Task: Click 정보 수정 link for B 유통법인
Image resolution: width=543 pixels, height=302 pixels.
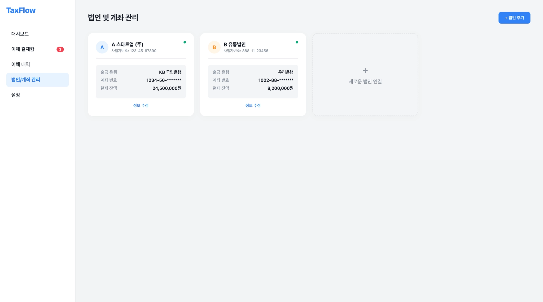Action: click(253, 105)
